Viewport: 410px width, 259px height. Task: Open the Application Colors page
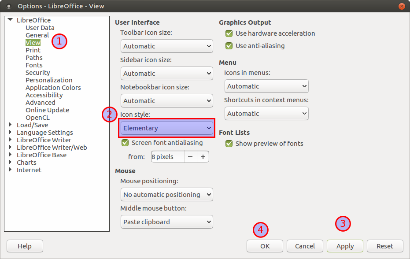tap(53, 88)
